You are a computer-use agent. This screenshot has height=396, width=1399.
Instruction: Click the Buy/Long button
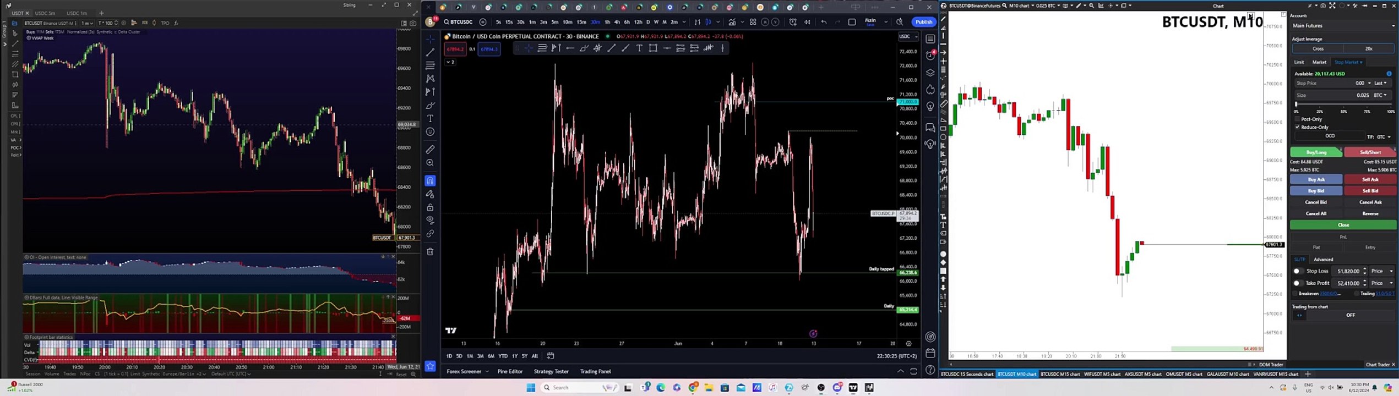coord(1316,152)
